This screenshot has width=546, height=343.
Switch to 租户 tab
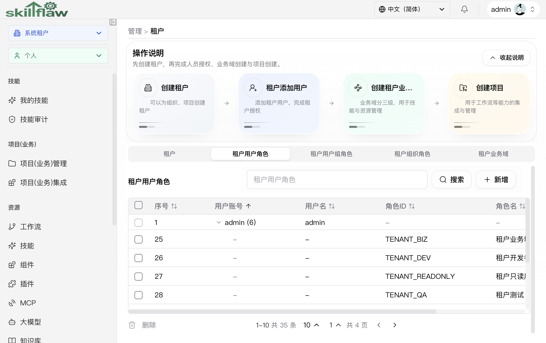tap(169, 154)
